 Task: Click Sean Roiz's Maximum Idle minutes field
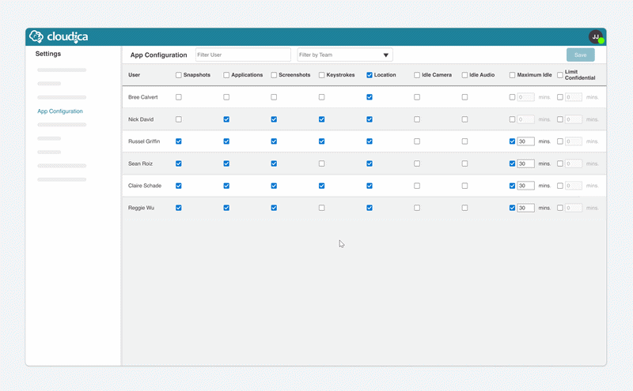[x=526, y=164]
